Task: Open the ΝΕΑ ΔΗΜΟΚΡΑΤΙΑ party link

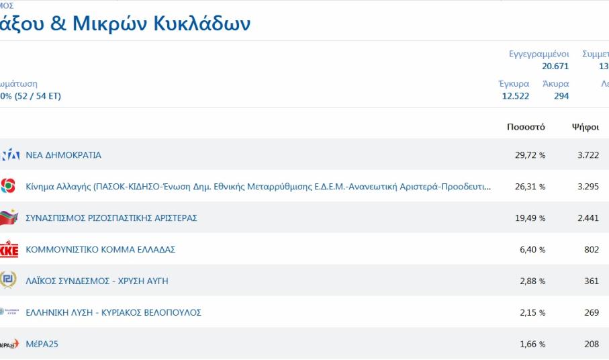Action: pos(63,155)
